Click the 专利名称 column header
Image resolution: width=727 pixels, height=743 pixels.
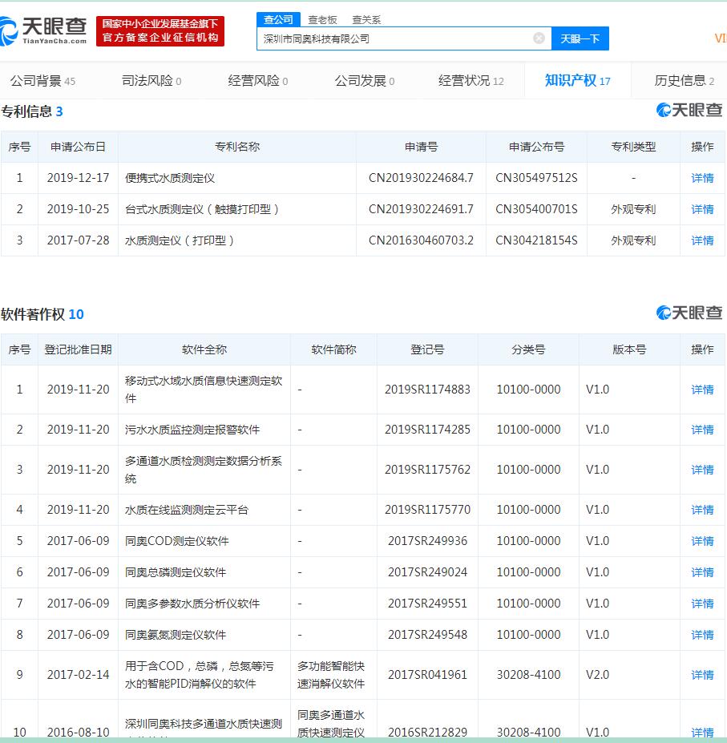coord(237,147)
